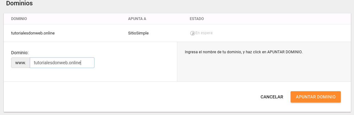Cancel with the CANCELAR button
Viewport: 354px width, 115px height.
pyautogui.click(x=272, y=97)
